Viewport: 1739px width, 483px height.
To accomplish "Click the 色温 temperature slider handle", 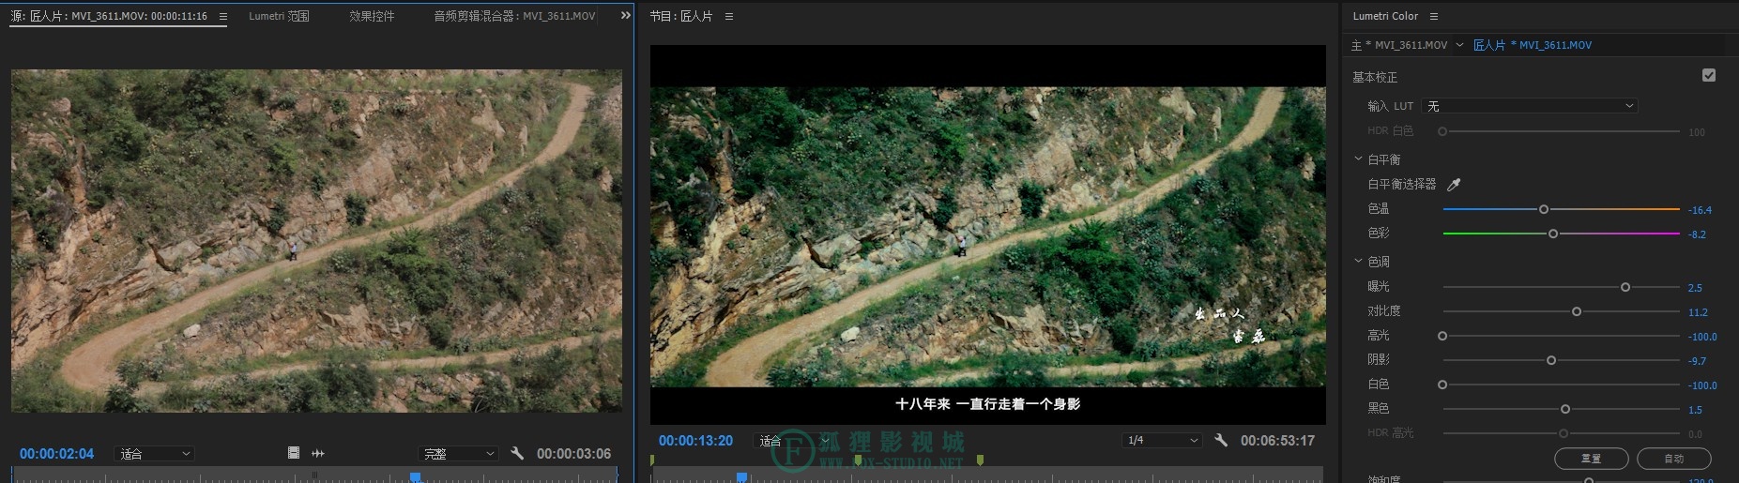I will pyautogui.click(x=1544, y=209).
